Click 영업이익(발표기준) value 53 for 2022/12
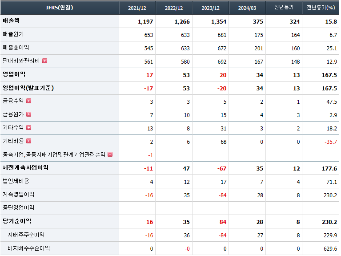This screenshot has height=256, width=341. (186, 89)
